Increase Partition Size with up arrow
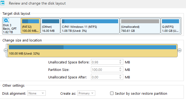Image resolution: width=186 pixels, height=103 pixels. (120, 68)
